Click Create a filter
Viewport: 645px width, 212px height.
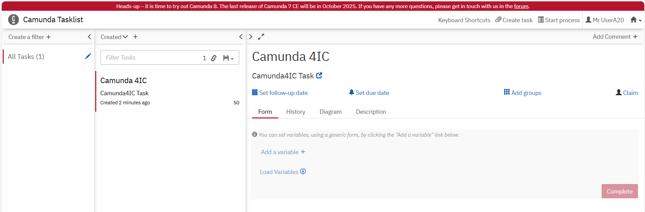coord(30,37)
